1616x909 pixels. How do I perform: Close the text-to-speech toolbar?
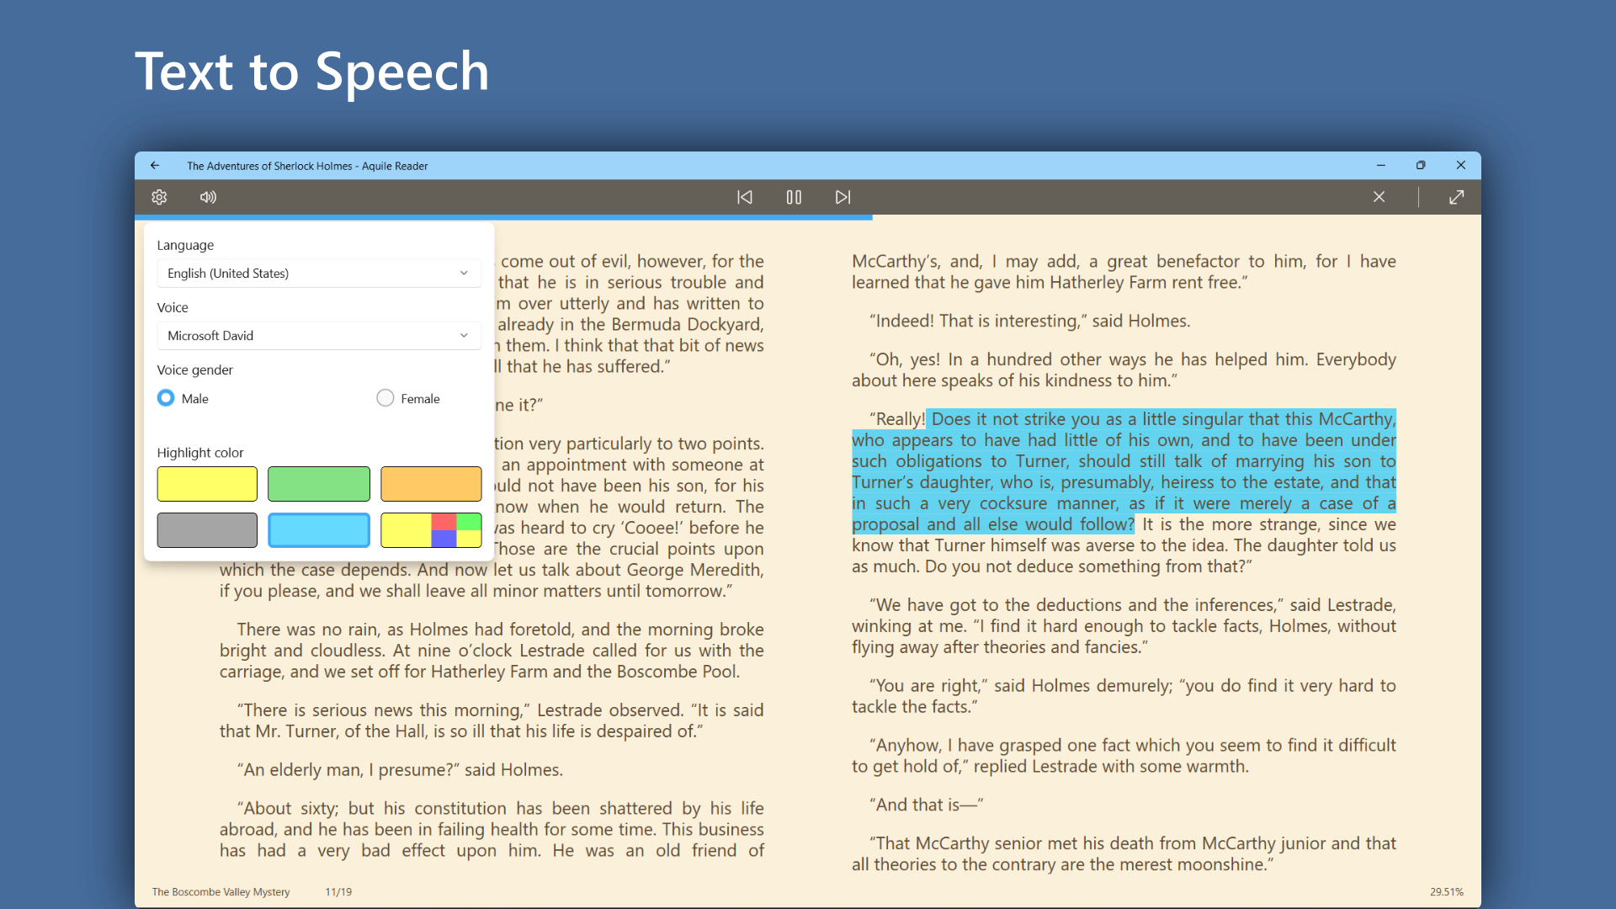(x=1379, y=196)
